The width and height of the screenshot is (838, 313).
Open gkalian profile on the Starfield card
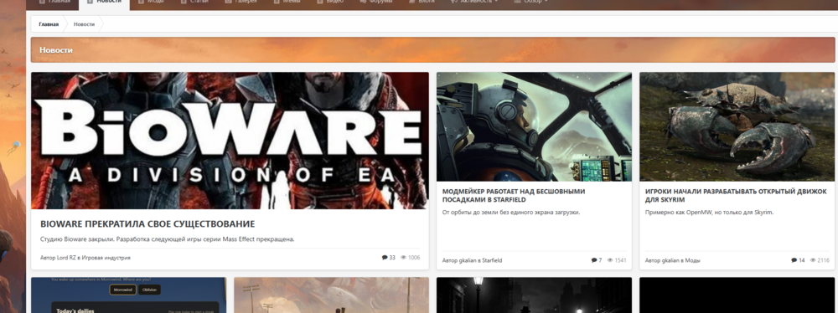(468, 260)
